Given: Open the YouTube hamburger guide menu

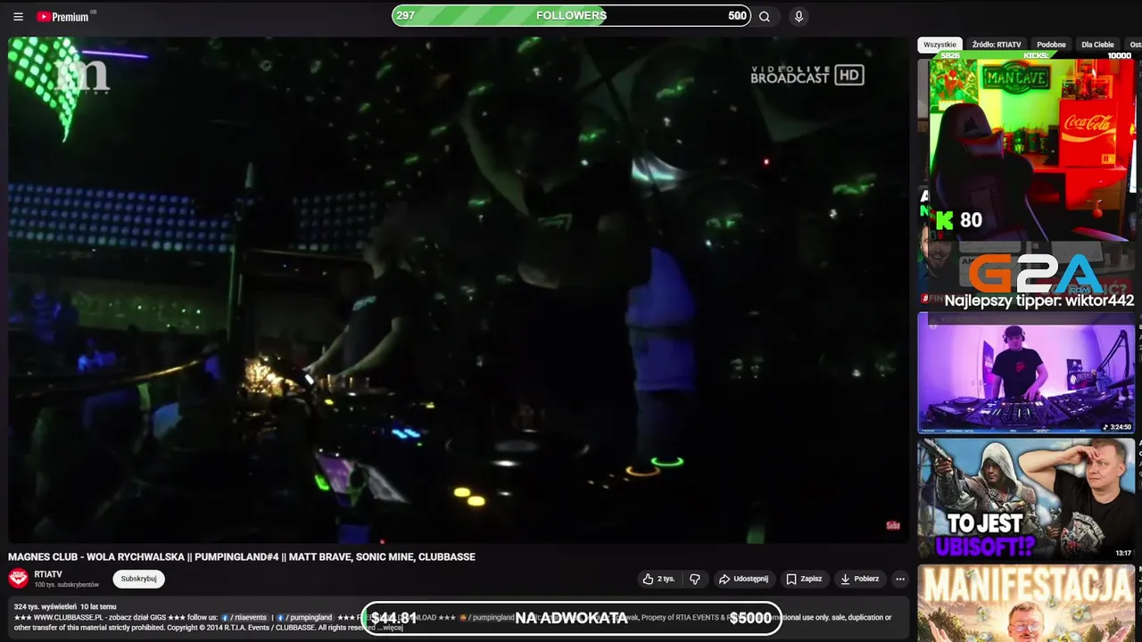Looking at the screenshot, I should point(18,17).
